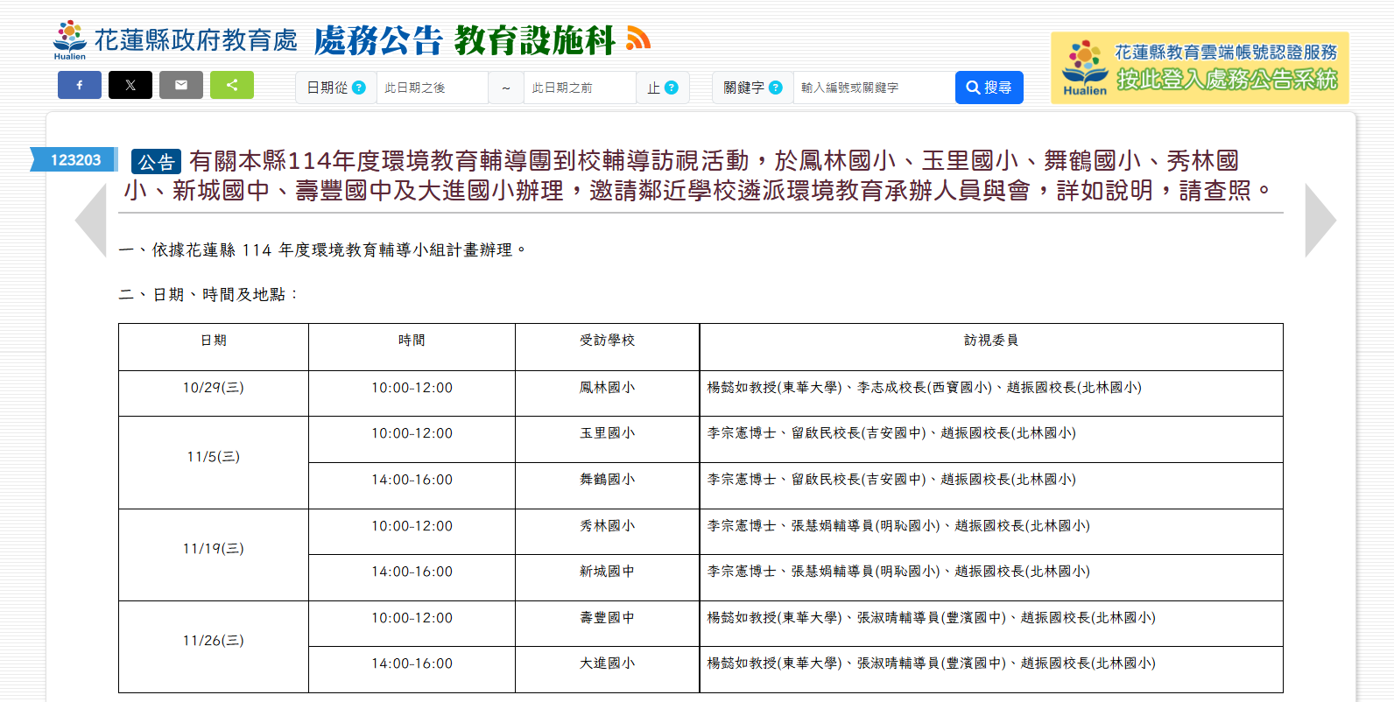Go to previous announcement with left arrow
Image resolution: width=1394 pixels, height=702 pixels.
tap(91, 220)
